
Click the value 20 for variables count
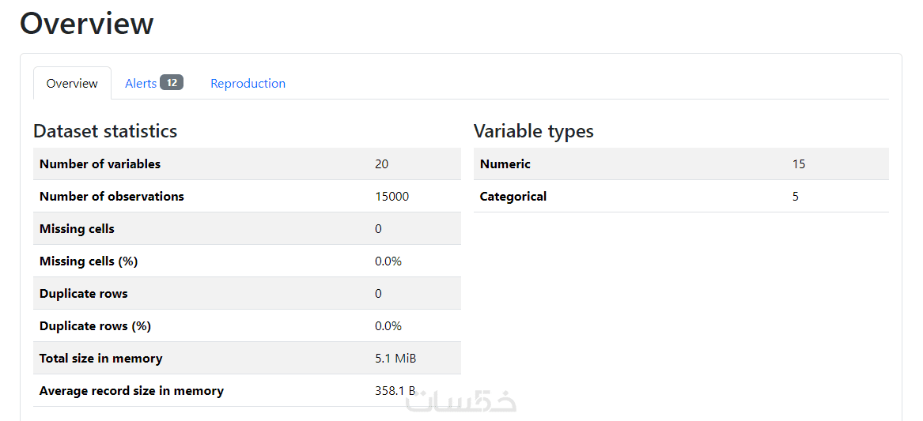click(x=382, y=164)
